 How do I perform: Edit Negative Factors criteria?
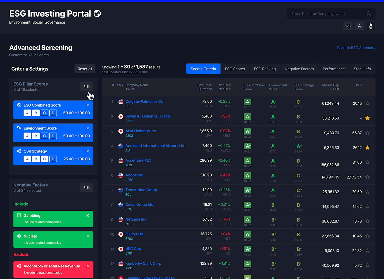pos(86,187)
